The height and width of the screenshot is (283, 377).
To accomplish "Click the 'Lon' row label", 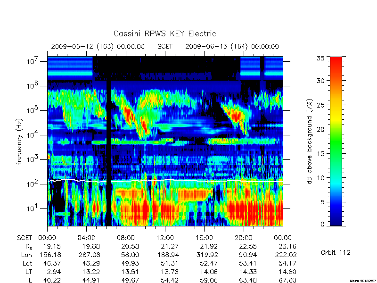I will pos(27,255).
